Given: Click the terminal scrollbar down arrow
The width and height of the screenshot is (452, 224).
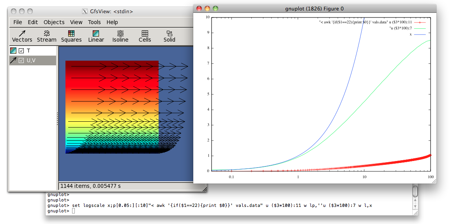Looking at the screenshot, I should 415,206.
